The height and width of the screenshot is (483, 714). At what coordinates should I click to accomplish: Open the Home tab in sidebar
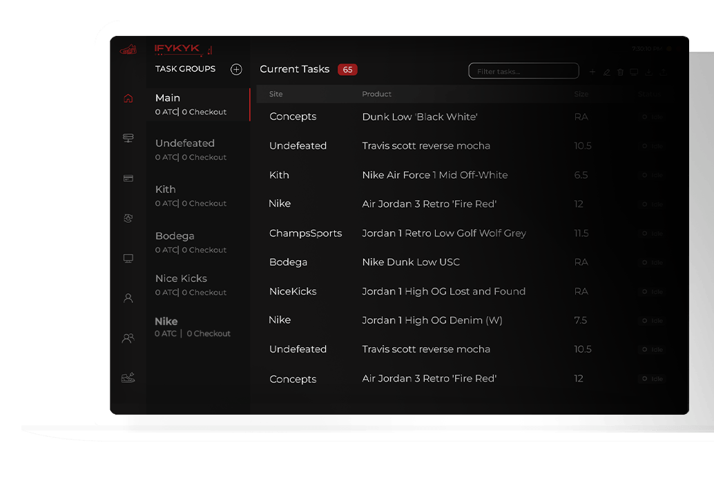pyautogui.click(x=128, y=99)
